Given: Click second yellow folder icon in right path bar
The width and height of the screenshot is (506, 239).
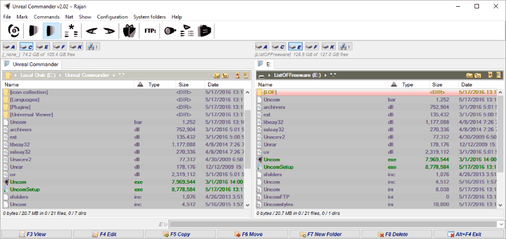Looking at the screenshot, I should 478,75.
